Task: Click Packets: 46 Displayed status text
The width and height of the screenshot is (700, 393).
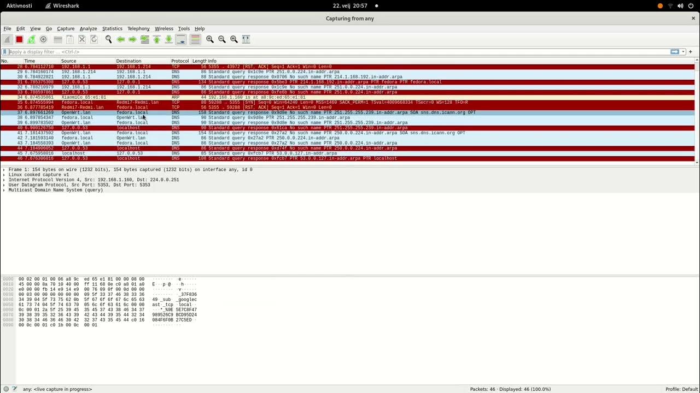Action: [510, 389]
